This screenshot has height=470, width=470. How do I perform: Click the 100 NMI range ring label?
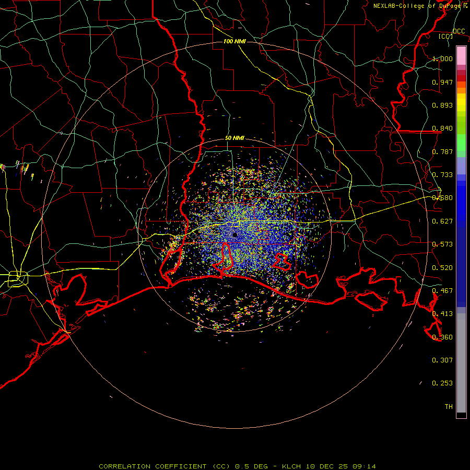pyautogui.click(x=234, y=41)
